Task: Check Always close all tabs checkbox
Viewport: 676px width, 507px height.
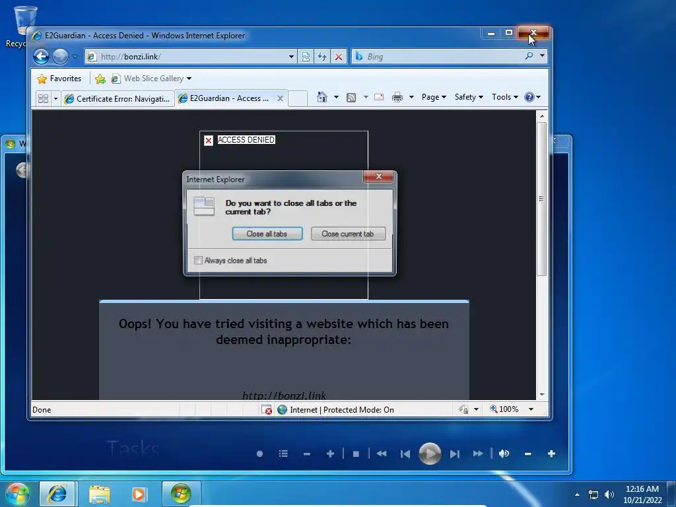Action: coord(198,260)
